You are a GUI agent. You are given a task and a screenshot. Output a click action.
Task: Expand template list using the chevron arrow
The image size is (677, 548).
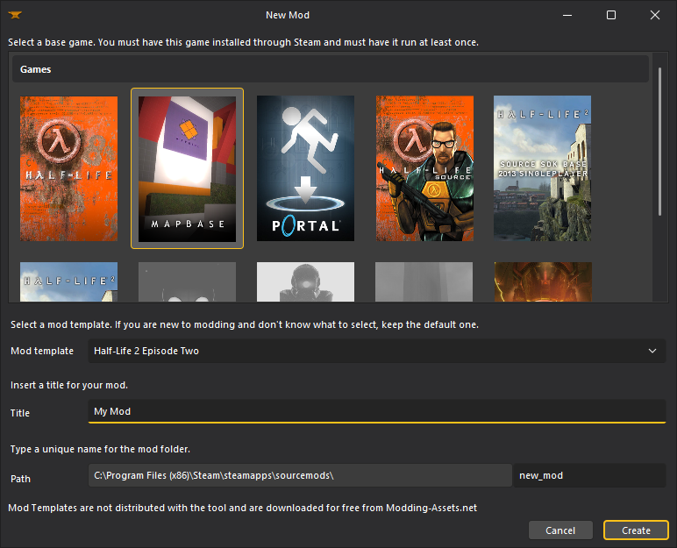pos(652,351)
